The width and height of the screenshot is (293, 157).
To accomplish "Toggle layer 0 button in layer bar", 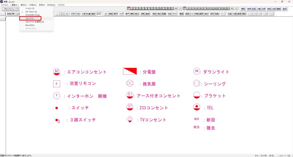I will [x=129, y=9].
